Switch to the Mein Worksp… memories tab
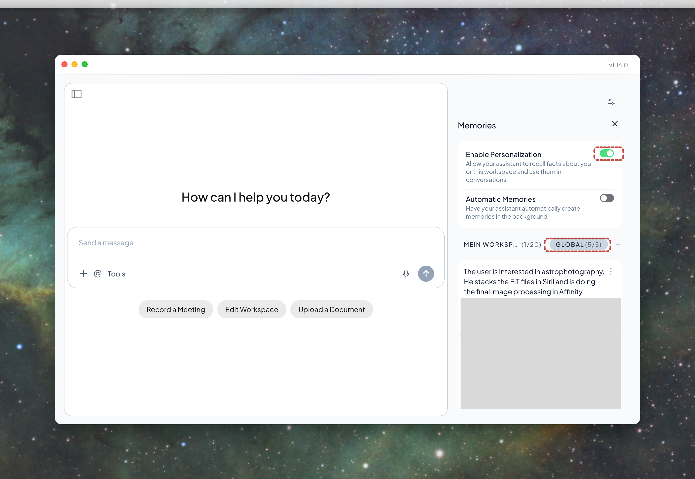The width and height of the screenshot is (695, 479). click(x=502, y=245)
